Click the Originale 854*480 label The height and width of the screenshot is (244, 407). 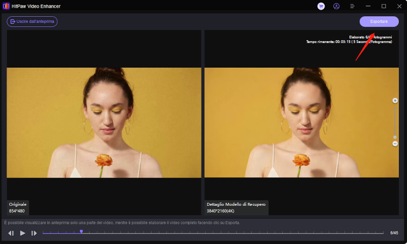coord(18,207)
